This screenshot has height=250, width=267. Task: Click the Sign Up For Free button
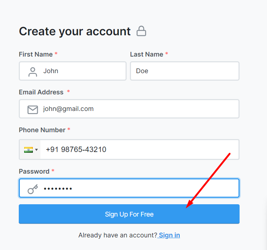point(129,214)
